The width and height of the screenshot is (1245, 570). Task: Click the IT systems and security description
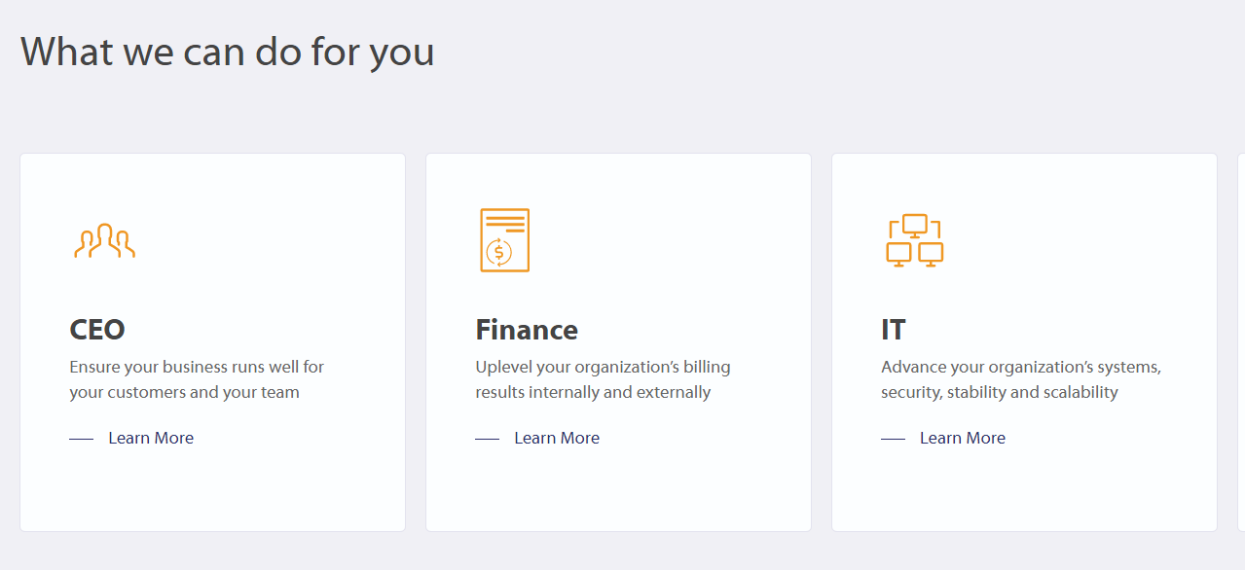[x=1020, y=379]
